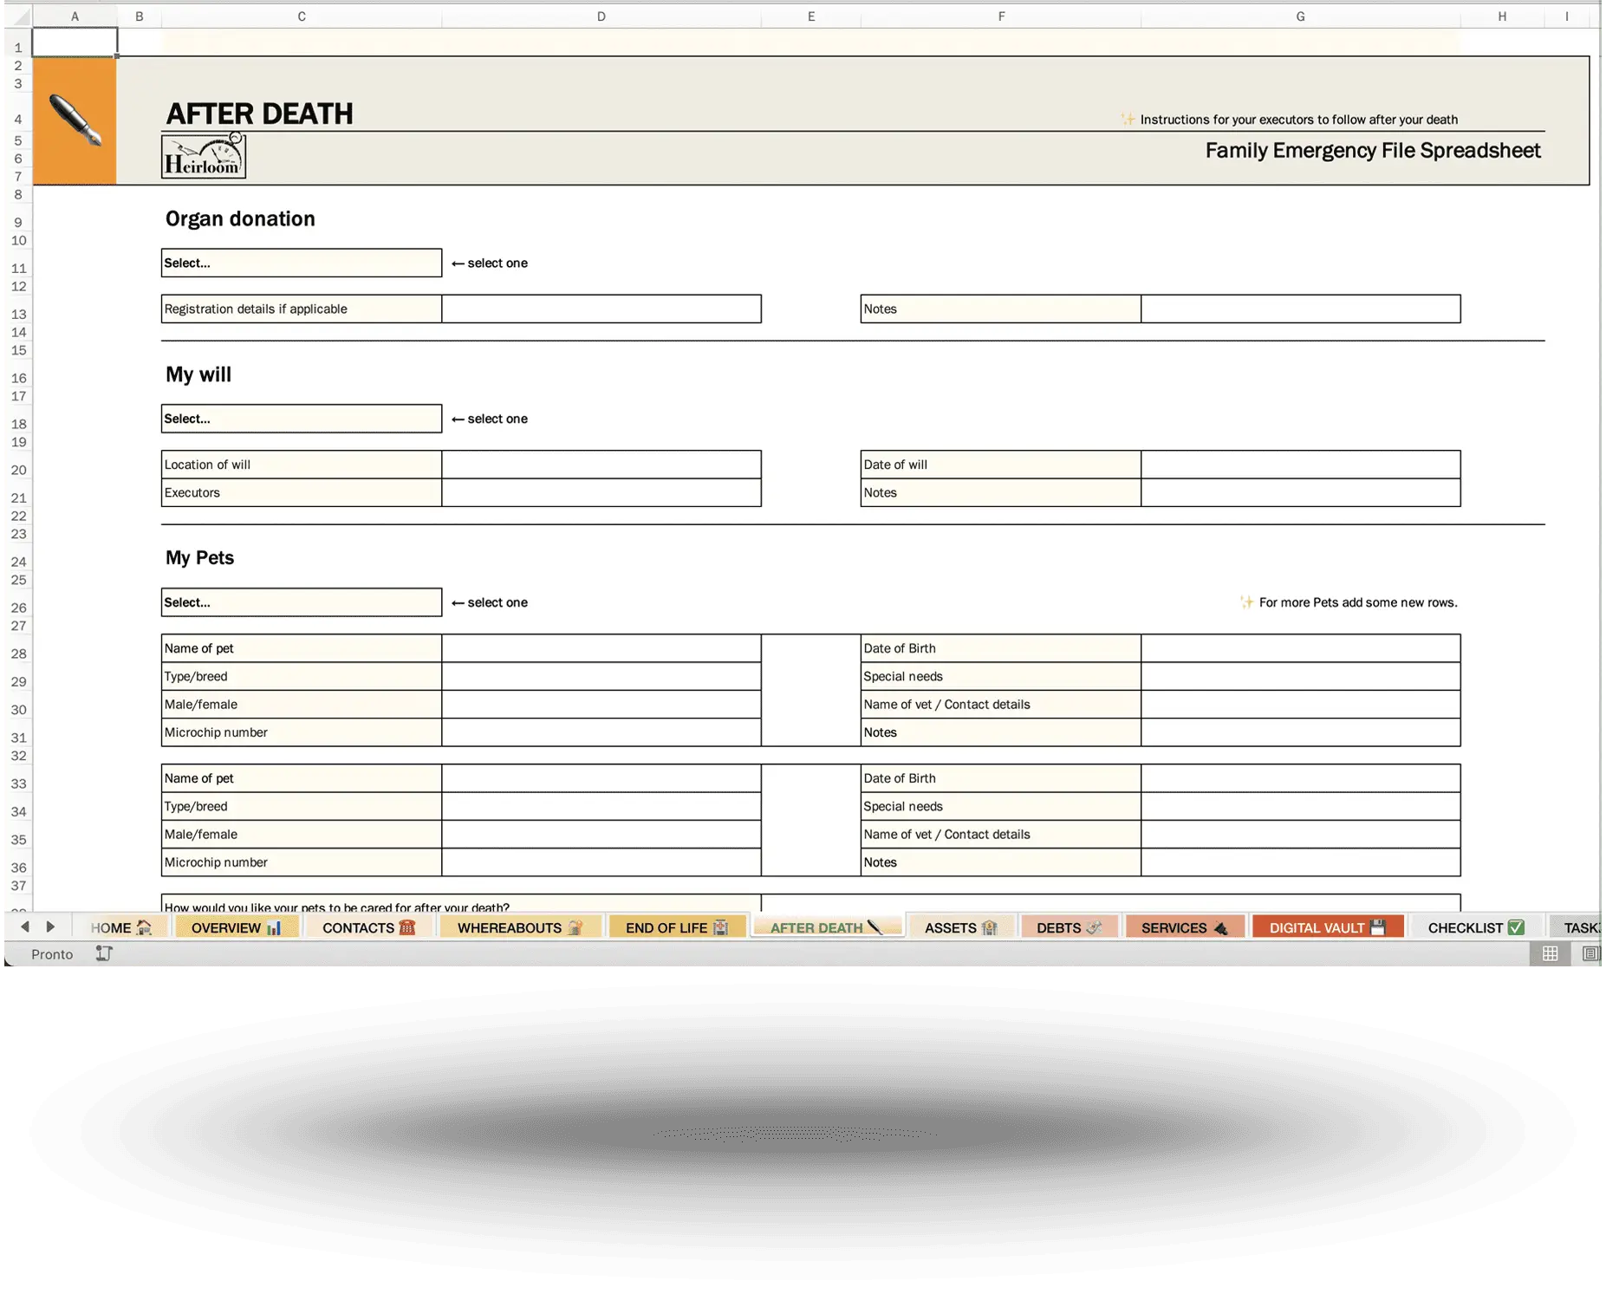Click the right sheet navigation arrow
This screenshot has width=1606, height=1294.
pos(52,927)
